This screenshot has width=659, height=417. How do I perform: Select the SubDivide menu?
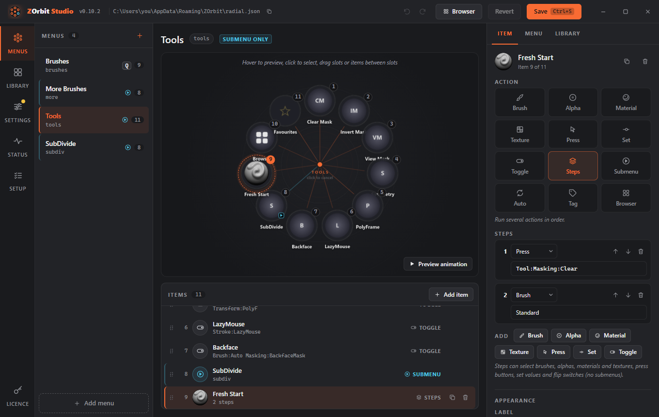[x=94, y=147]
